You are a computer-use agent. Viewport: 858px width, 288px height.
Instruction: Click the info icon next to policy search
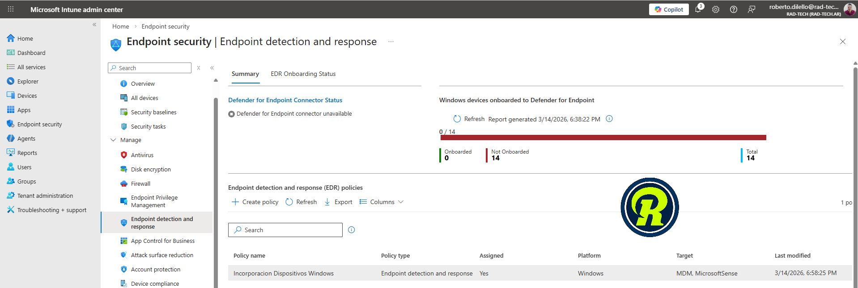(x=352, y=230)
